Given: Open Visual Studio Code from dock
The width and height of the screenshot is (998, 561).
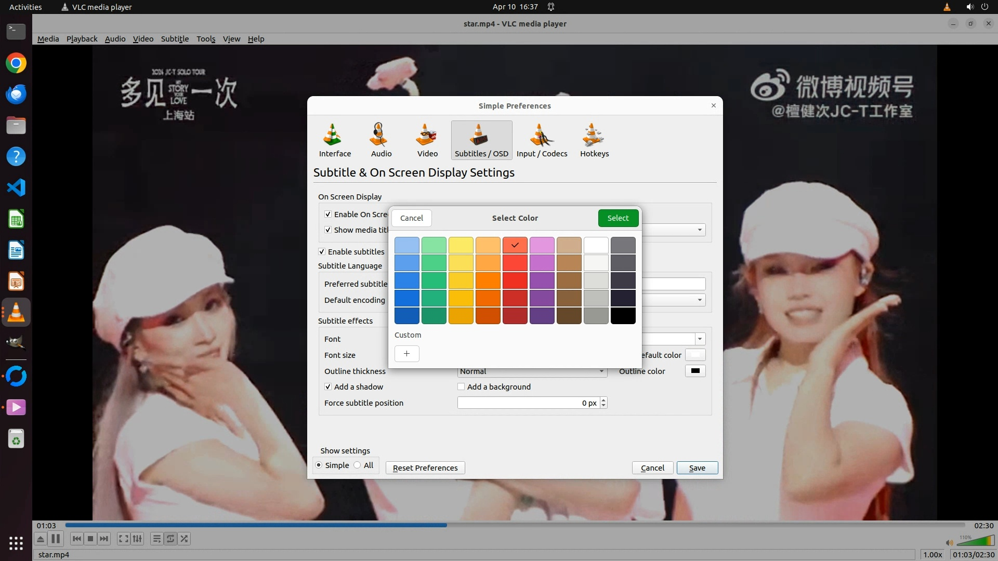Looking at the screenshot, I should 16,188.
